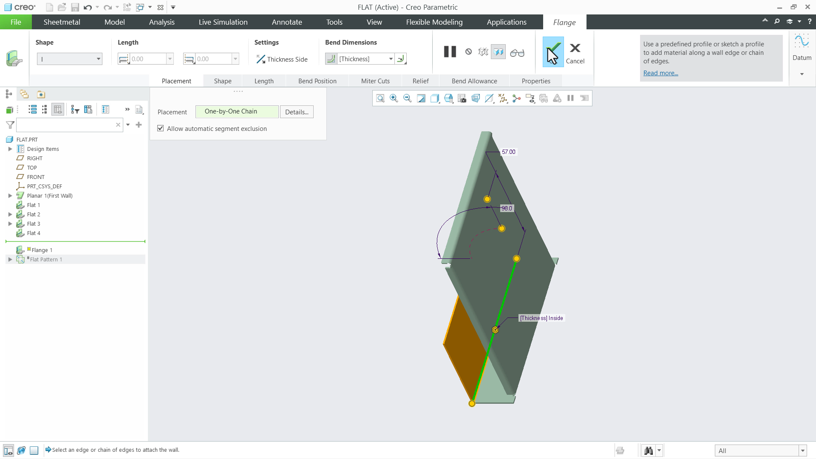Open the Shape dropdown list
The image size is (816, 459).
(98, 59)
